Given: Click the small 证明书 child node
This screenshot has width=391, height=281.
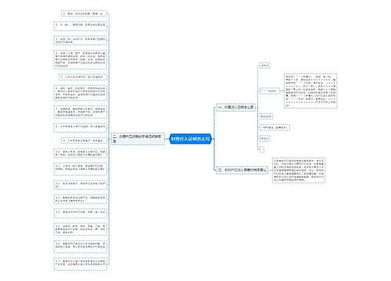Looking at the screenshot, I should pos(265,66).
